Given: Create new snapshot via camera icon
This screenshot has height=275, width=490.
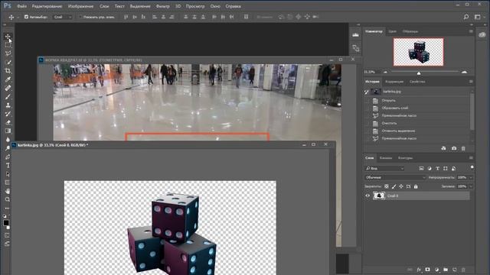Looking at the screenshot, I should pyautogui.click(x=454, y=148).
